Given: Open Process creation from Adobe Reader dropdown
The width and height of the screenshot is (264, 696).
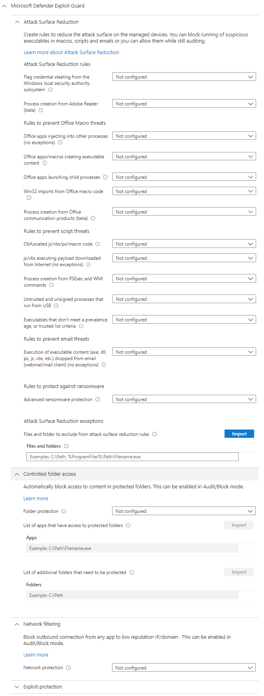Looking at the screenshot, I should pos(184,104).
